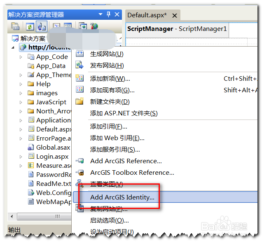
Task: Click the Properties toolbar icon in Solution Explorer
Action: point(15,26)
